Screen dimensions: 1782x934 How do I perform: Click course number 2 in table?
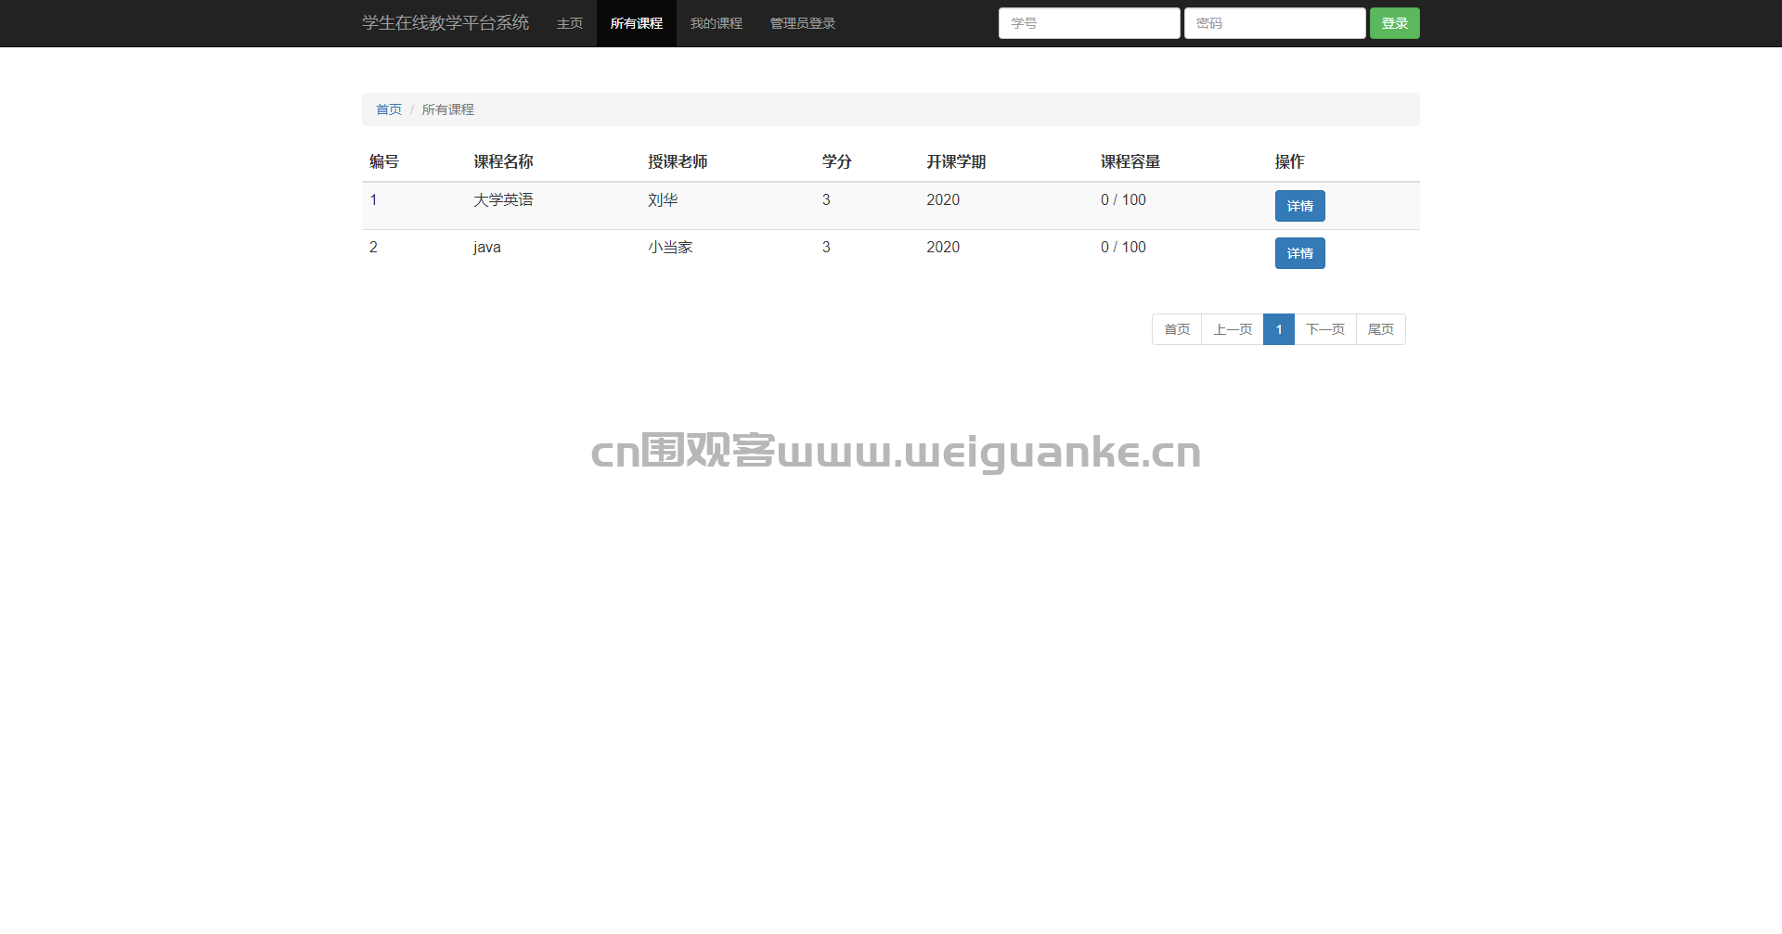point(373,247)
